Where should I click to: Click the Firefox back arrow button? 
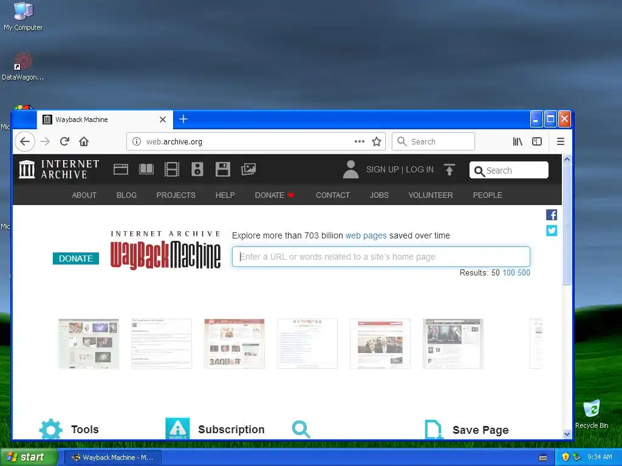tap(24, 141)
